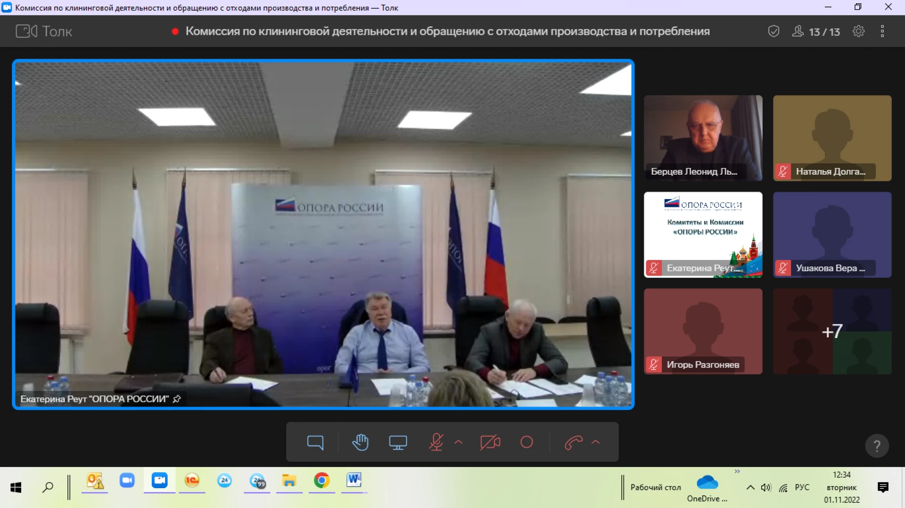The image size is (905, 508).
Task: Start screen sharing
Action: pos(398,442)
